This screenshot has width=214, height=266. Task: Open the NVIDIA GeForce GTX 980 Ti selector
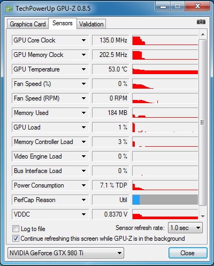pos(66,253)
